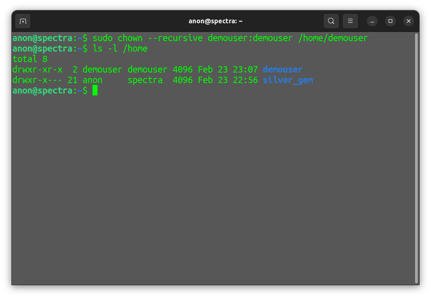Click the drwxr-x--- permissions string

(38, 80)
